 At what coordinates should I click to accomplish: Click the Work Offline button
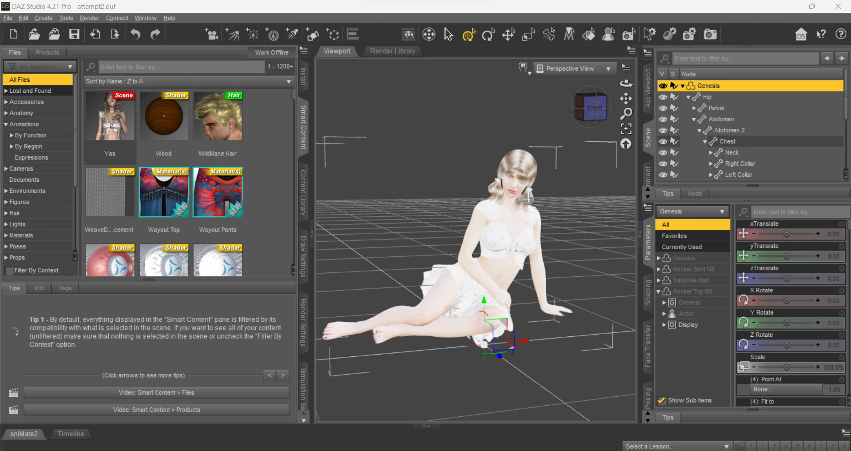click(272, 52)
